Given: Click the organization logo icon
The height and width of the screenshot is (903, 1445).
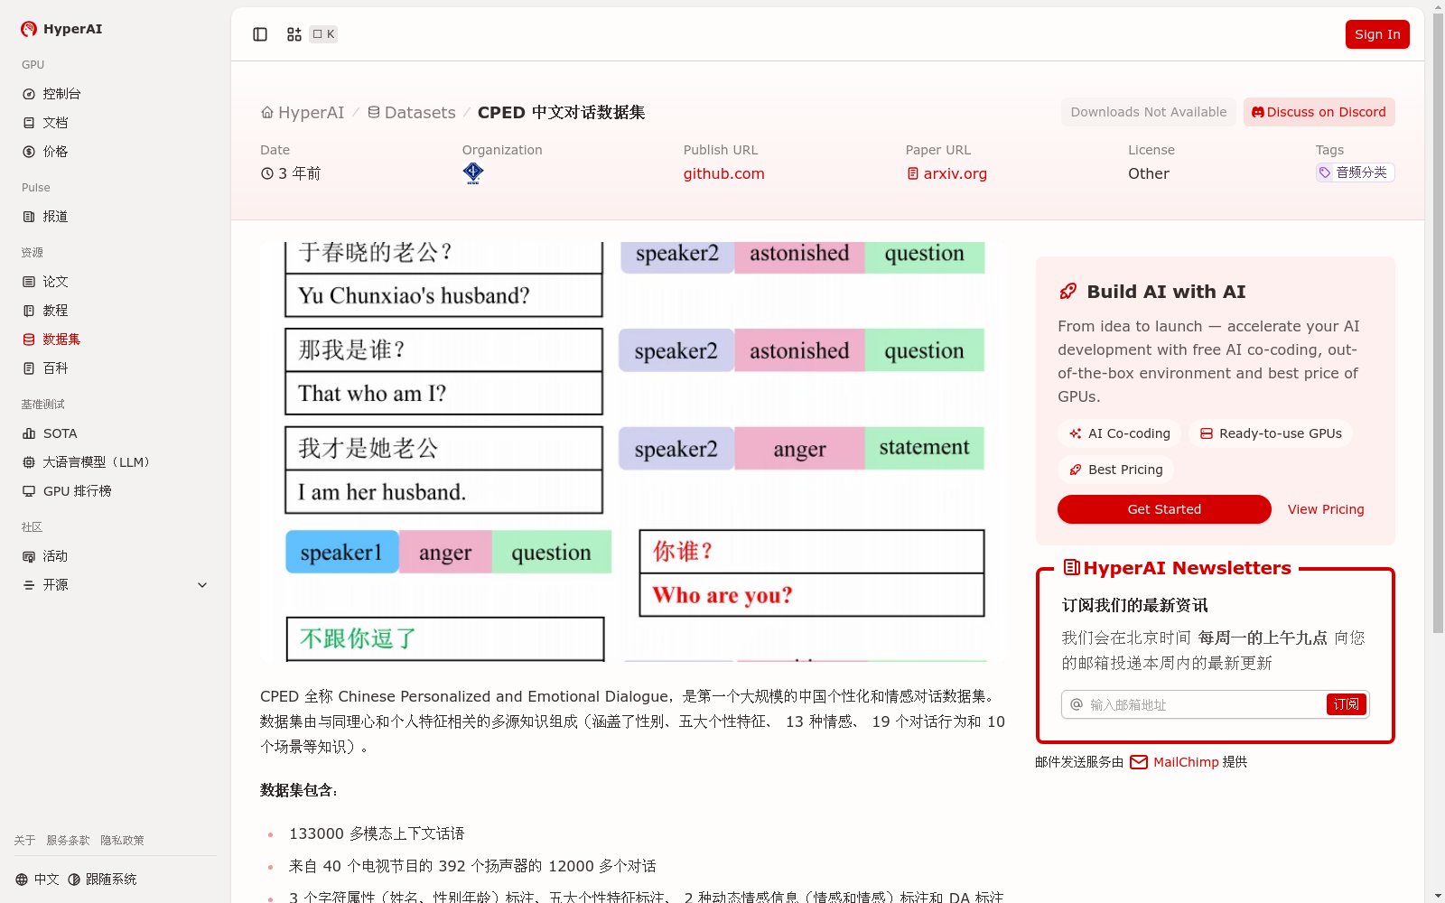Looking at the screenshot, I should 473,173.
